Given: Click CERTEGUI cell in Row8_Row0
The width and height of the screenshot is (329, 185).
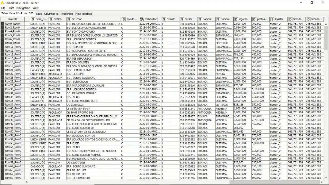Looking at the screenshot, I should click(224, 43).
